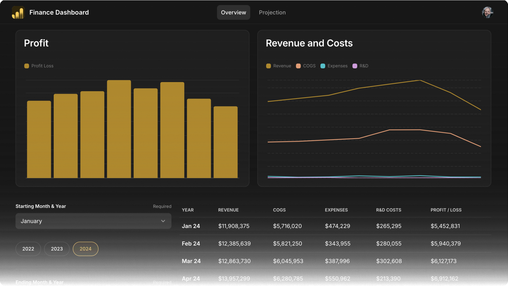This screenshot has height=286, width=508.
Task: Toggle the COGS legend swatch
Action: (x=298, y=66)
